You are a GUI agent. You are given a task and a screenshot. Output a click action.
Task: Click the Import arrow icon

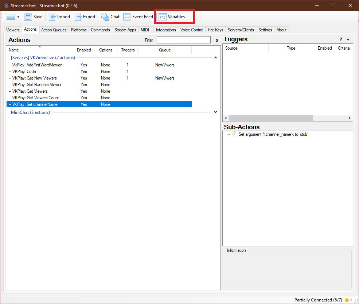(52, 17)
